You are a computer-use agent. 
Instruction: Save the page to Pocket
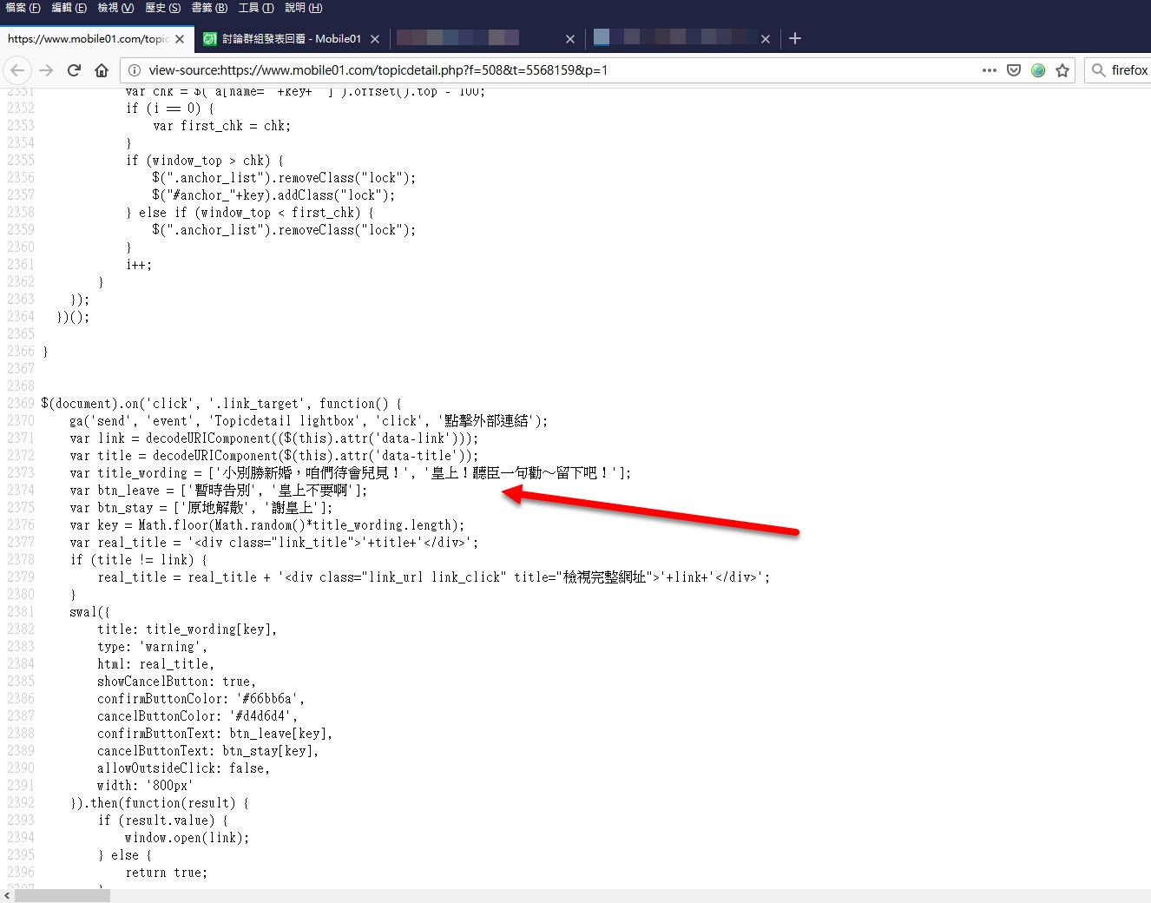click(1014, 70)
